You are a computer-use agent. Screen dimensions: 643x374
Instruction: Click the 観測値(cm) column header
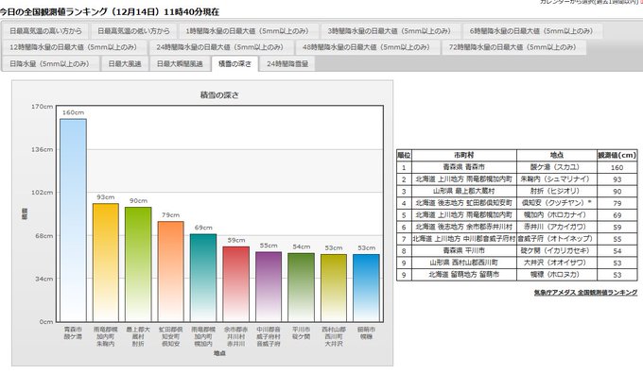(617, 155)
